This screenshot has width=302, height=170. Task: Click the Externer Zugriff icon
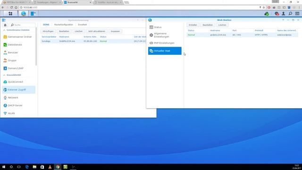pyautogui.click(x=5, y=90)
